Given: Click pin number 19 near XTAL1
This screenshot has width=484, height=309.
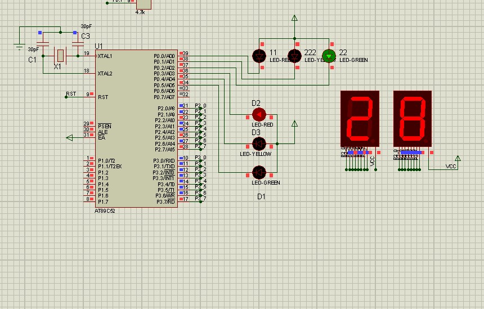Looking at the screenshot, I should [x=87, y=53].
